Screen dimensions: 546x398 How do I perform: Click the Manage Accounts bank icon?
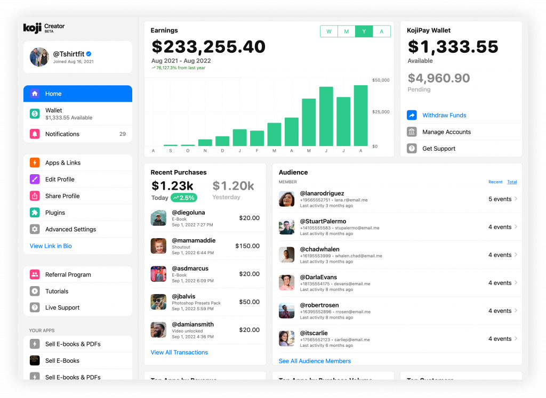412,132
